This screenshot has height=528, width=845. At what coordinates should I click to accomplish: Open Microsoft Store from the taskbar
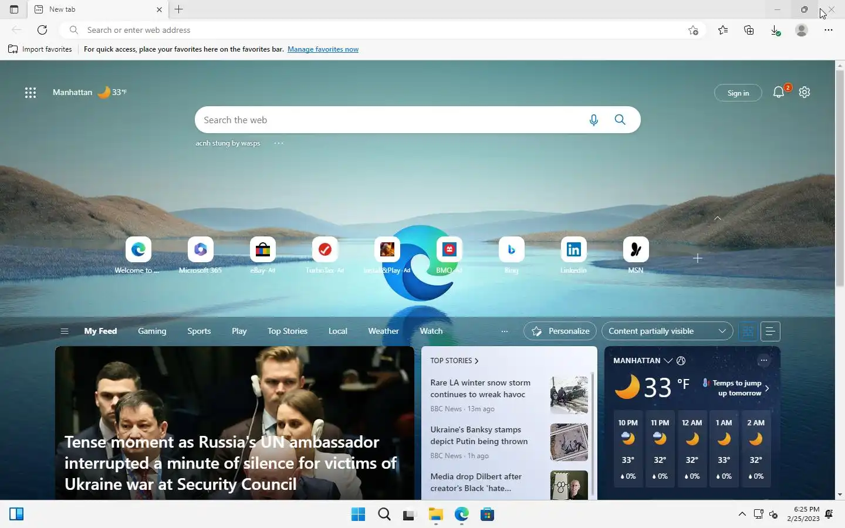[x=487, y=515]
